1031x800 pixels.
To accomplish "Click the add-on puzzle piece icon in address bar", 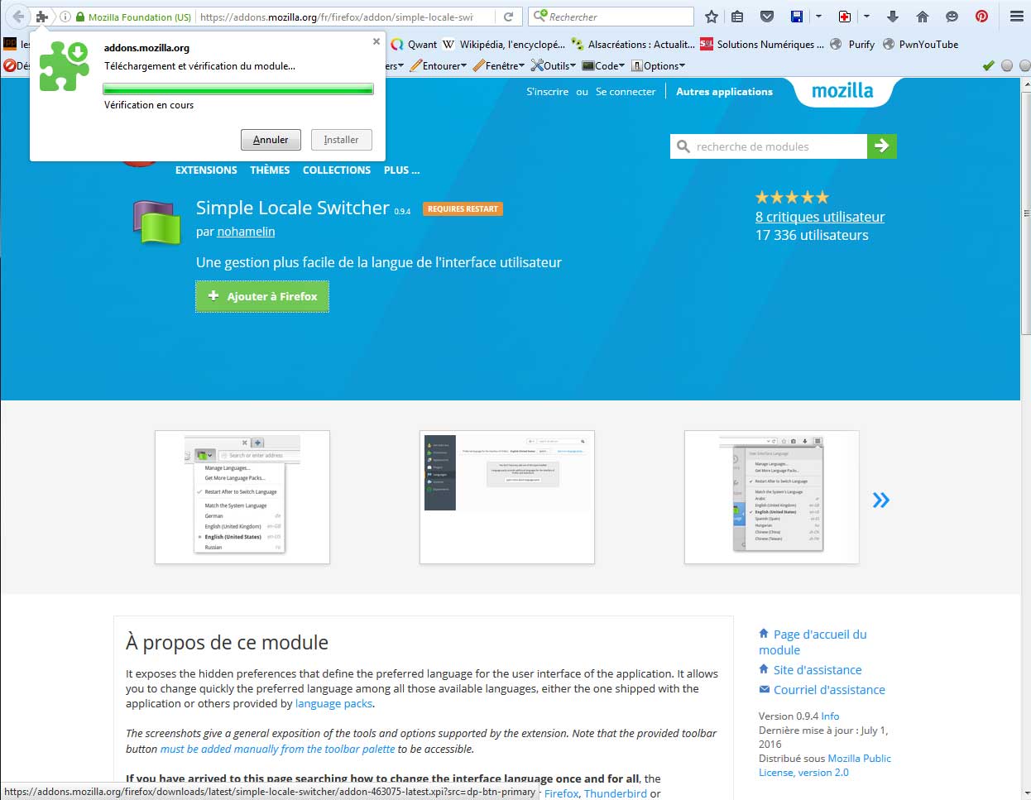I will click(x=42, y=17).
